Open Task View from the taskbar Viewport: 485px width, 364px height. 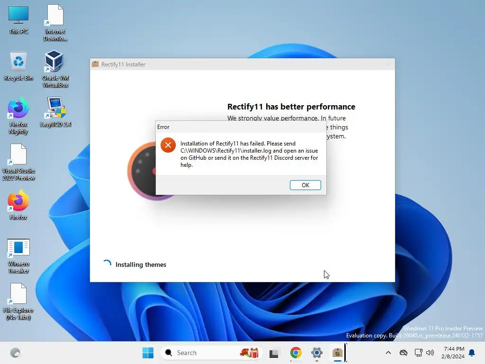click(x=274, y=353)
